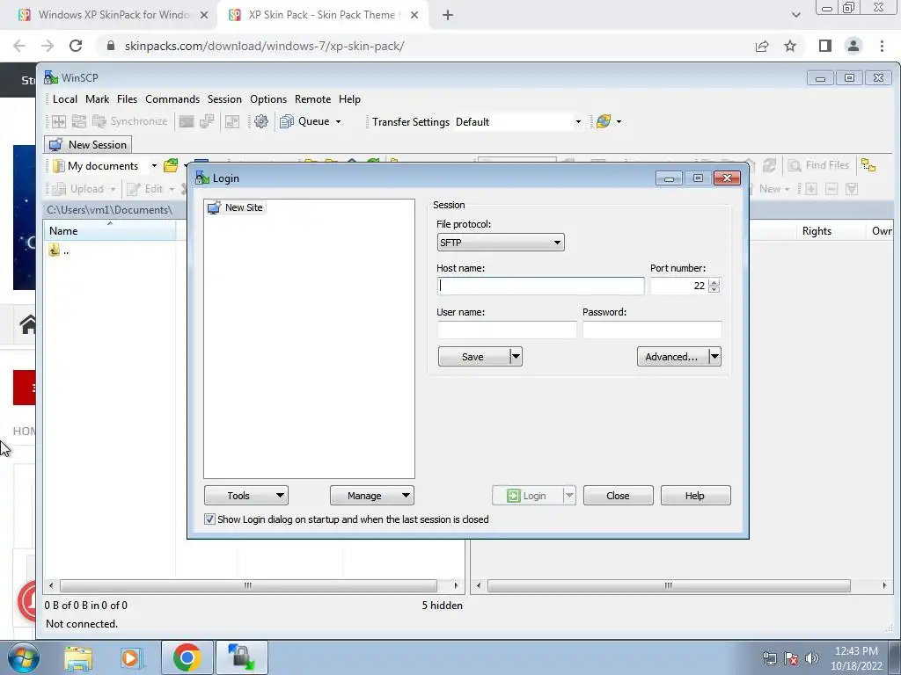901x675 pixels.
Task: Switch to Windows XP SkinPack Chrome tab
Action: (x=113, y=15)
